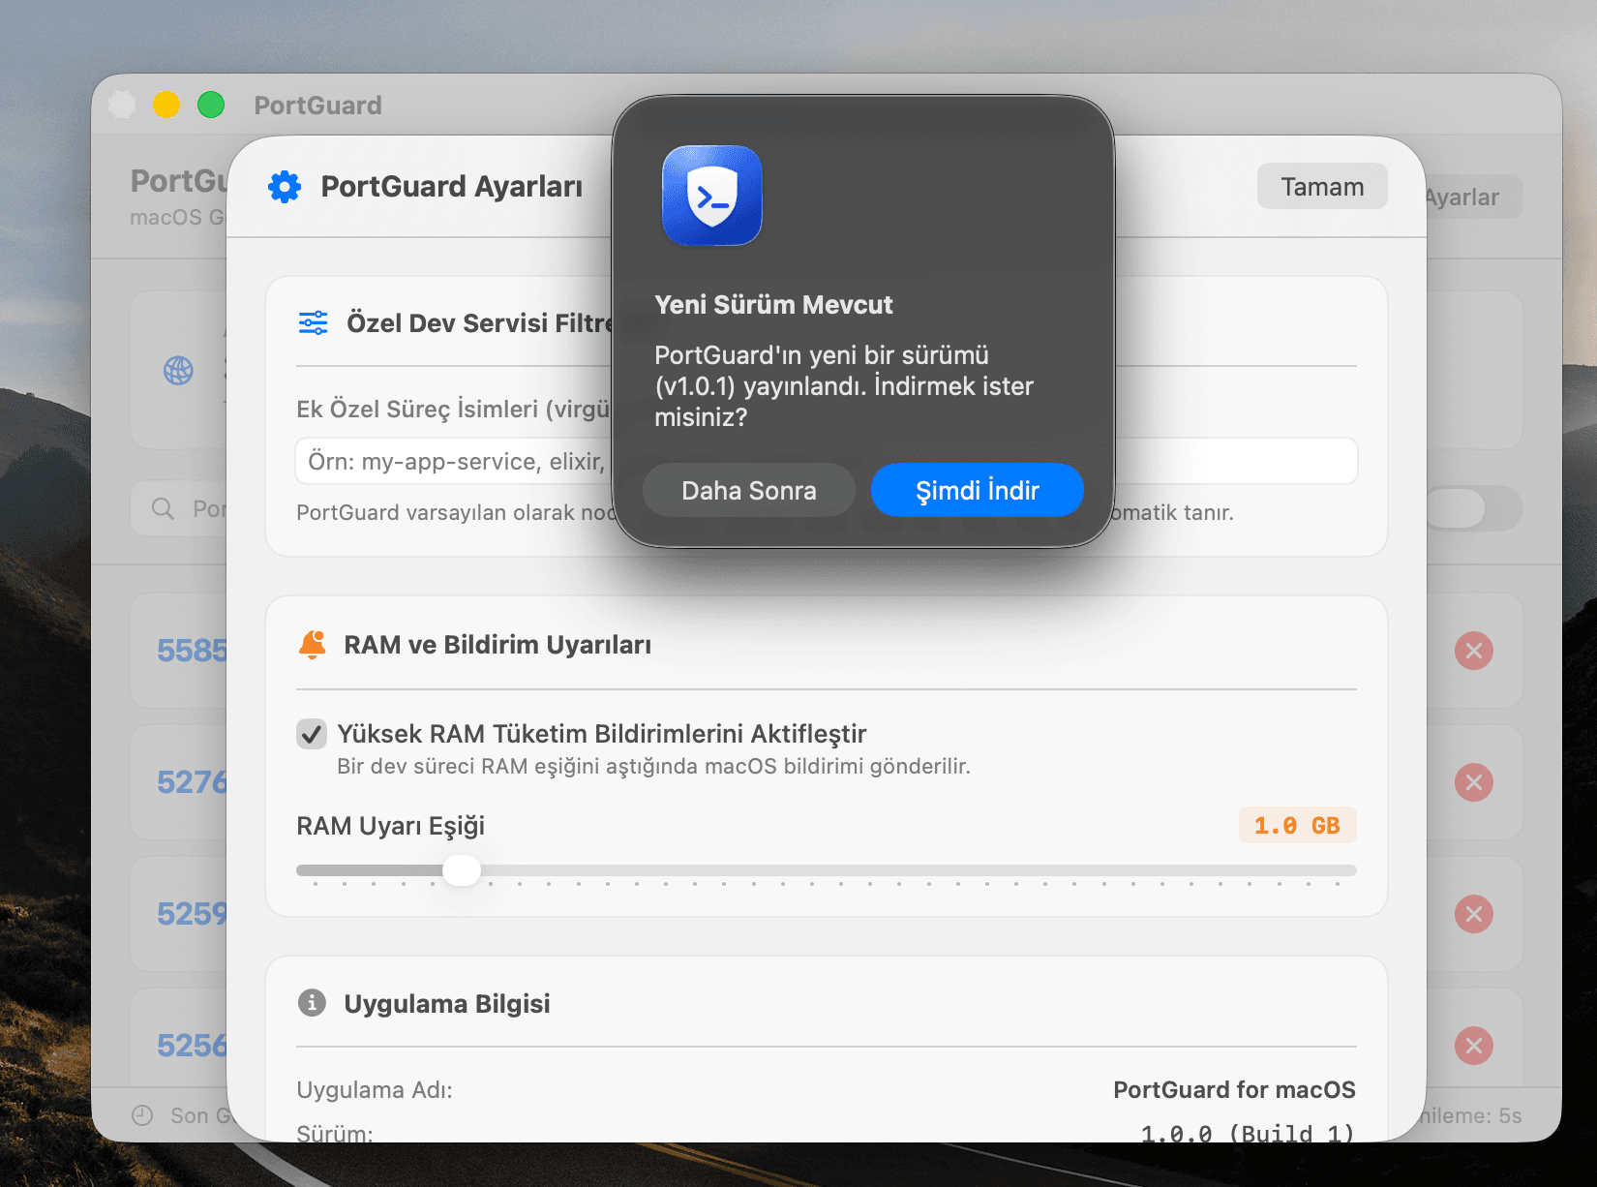Click the RAM ve Bildirim Uyarıları heading
Image resolution: width=1597 pixels, height=1187 pixels.
click(497, 645)
